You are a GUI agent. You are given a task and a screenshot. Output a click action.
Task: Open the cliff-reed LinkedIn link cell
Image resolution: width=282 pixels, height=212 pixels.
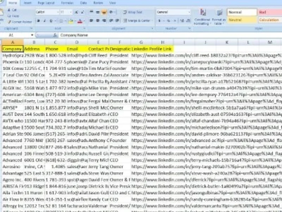click(206, 55)
